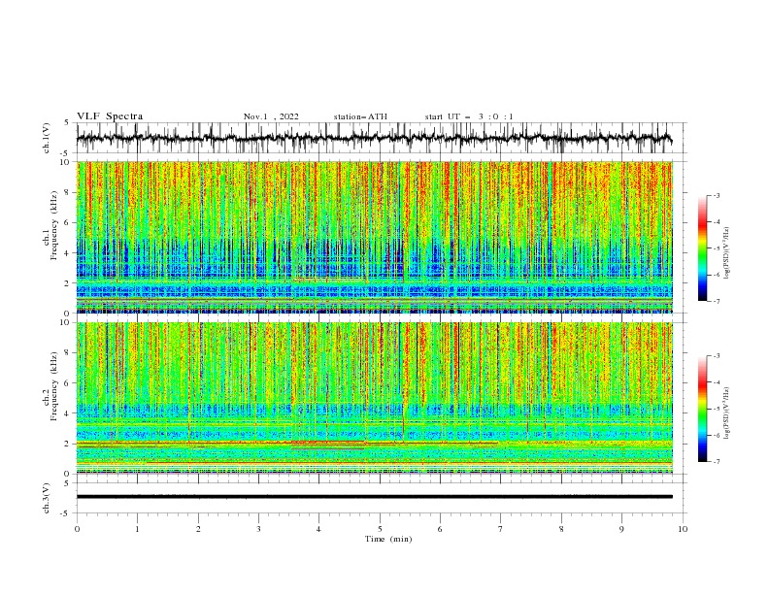769x594 pixels.
Task: Click the "-5" tick on ch.1(V) axis
Action: pyautogui.click(x=65, y=153)
